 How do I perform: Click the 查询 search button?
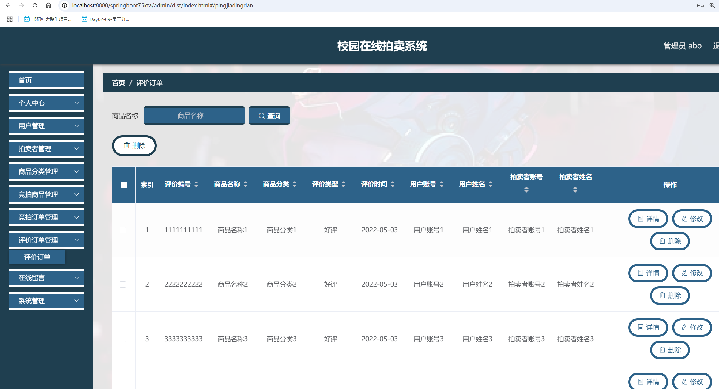[269, 116]
